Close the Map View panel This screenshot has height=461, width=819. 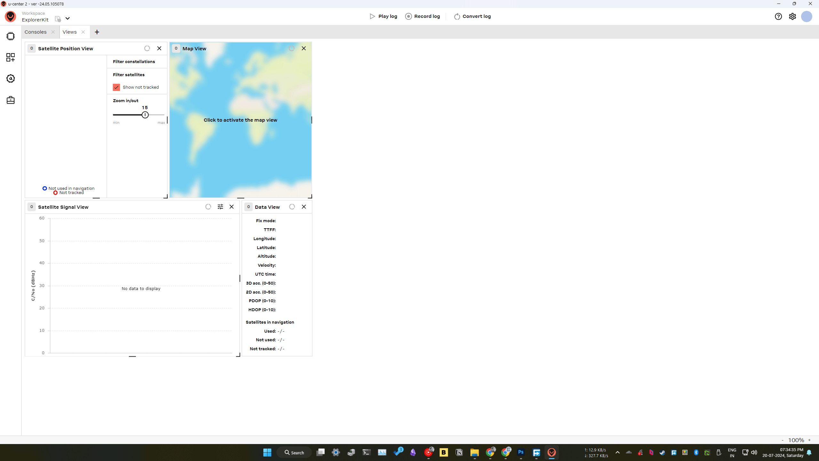304,48
